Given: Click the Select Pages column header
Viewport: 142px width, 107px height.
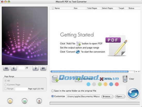Looking at the screenshot, I should tap(109, 8).
